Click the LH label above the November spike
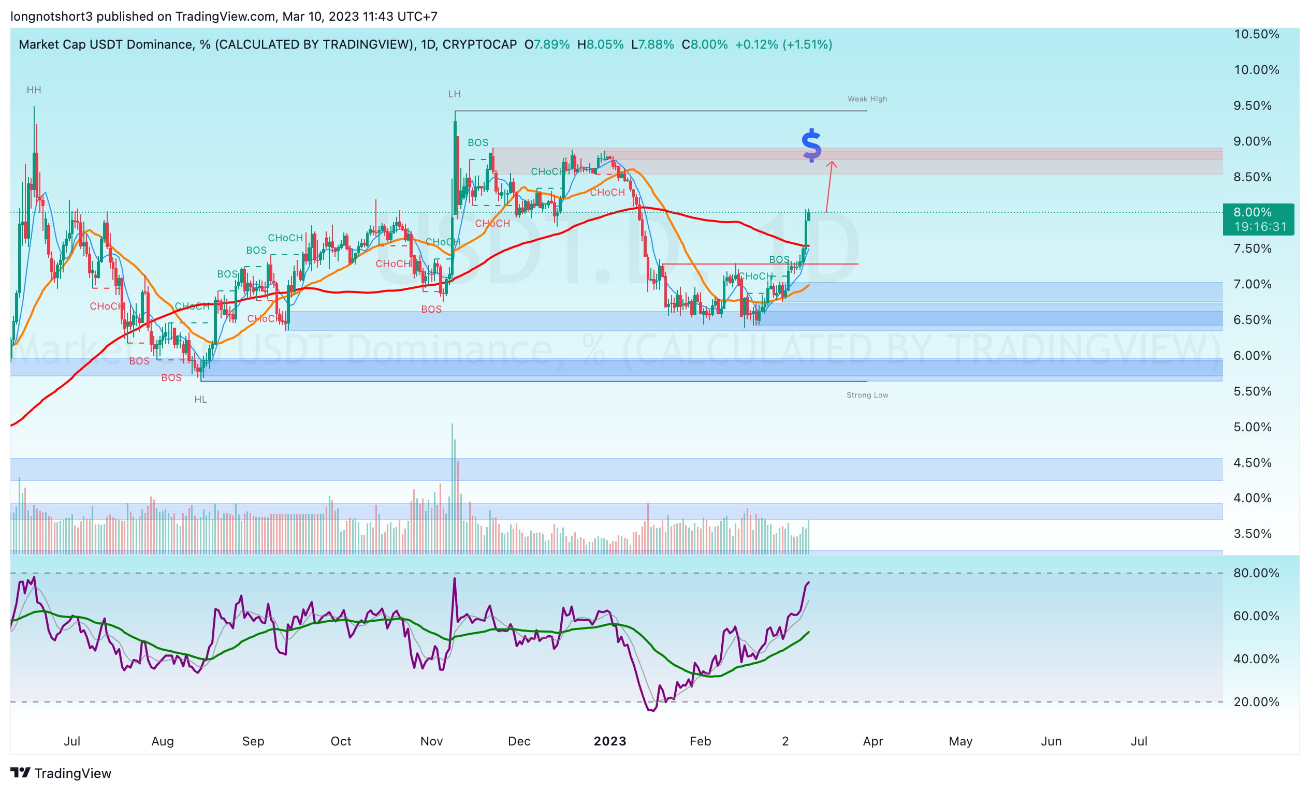This screenshot has height=791, width=1310. point(455,94)
